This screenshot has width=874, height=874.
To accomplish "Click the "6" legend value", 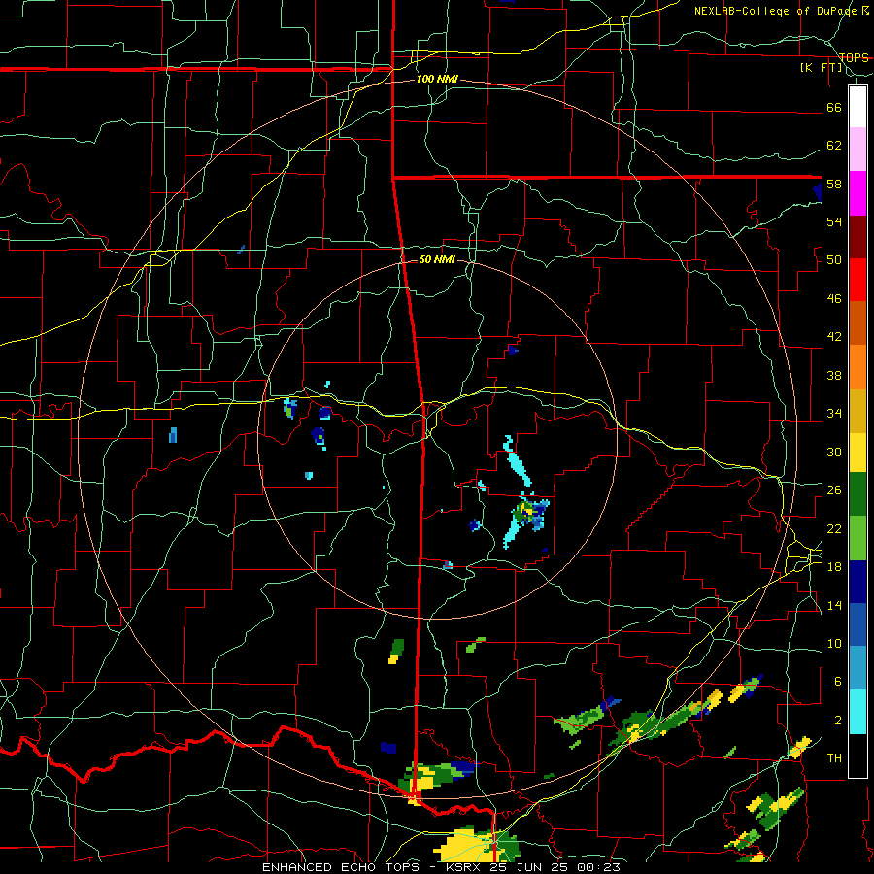I will [x=838, y=682].
